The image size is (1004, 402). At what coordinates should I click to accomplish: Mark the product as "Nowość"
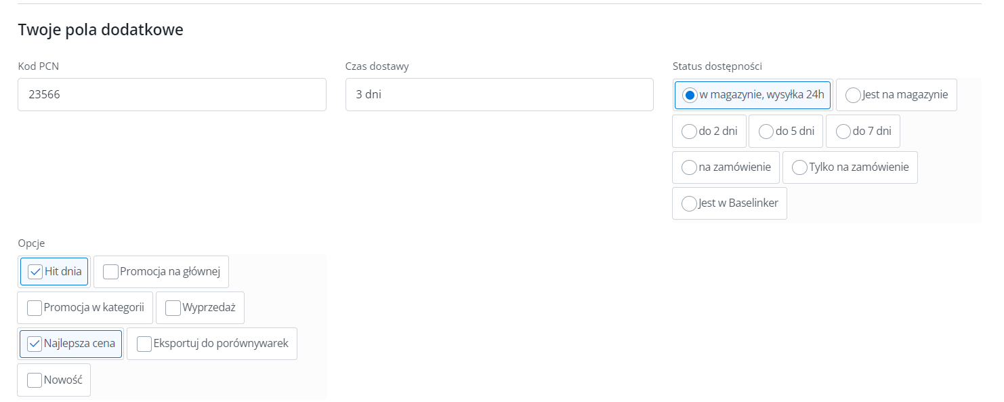[35, 380]
